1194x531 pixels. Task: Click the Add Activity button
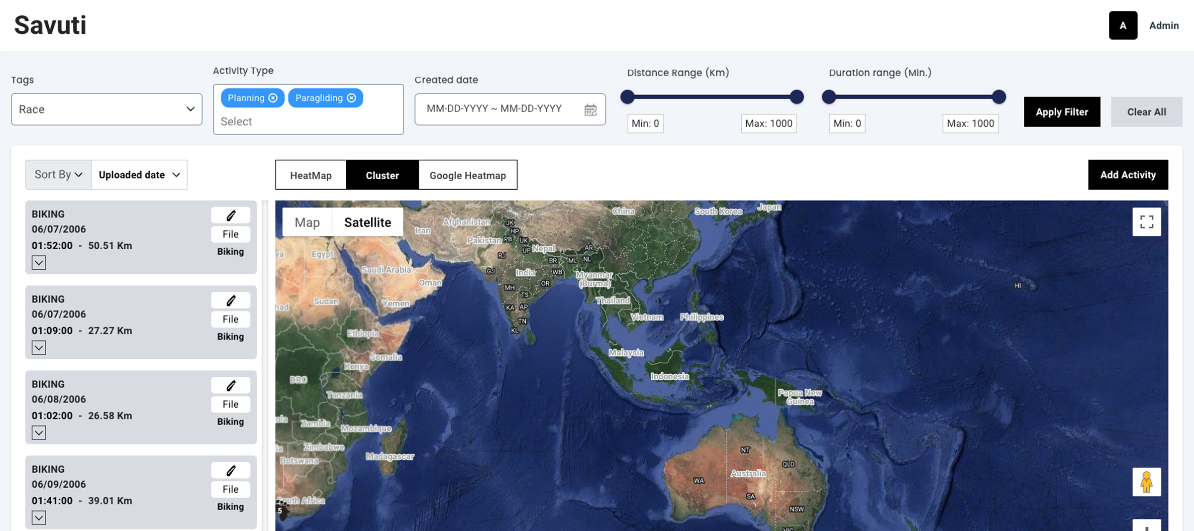(x=1128, y=175)
